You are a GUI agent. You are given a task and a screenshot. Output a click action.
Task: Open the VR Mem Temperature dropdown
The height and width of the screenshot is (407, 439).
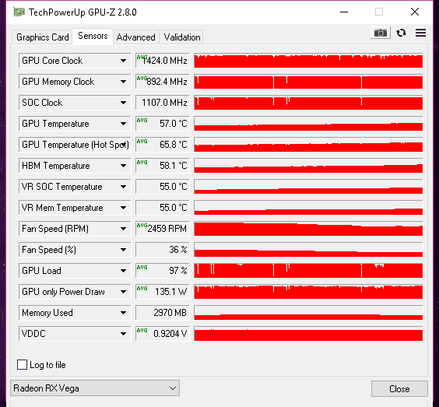click(75, 208)
